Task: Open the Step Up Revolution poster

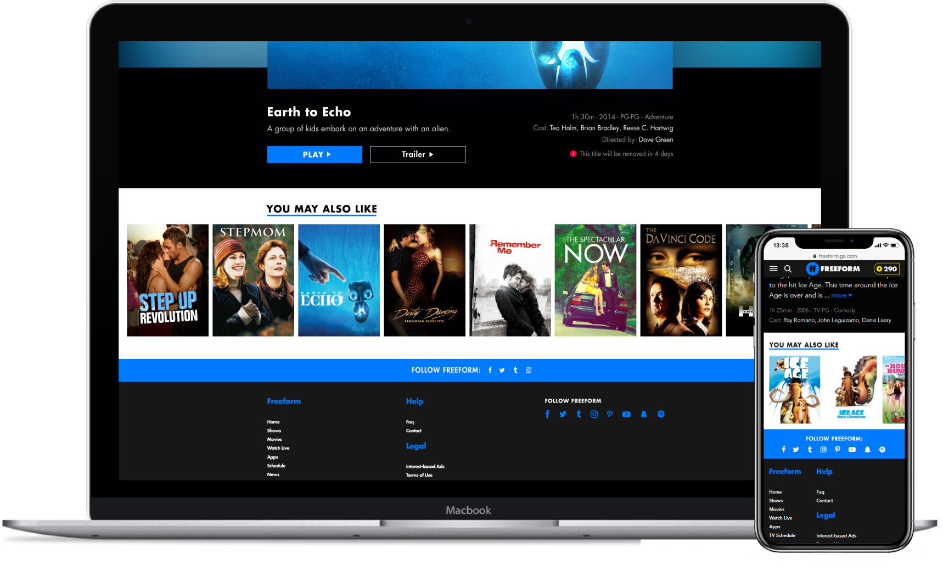Action: click(167, 280)
